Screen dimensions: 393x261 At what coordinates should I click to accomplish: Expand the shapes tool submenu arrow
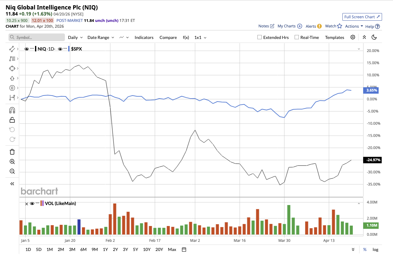point(17,68)
